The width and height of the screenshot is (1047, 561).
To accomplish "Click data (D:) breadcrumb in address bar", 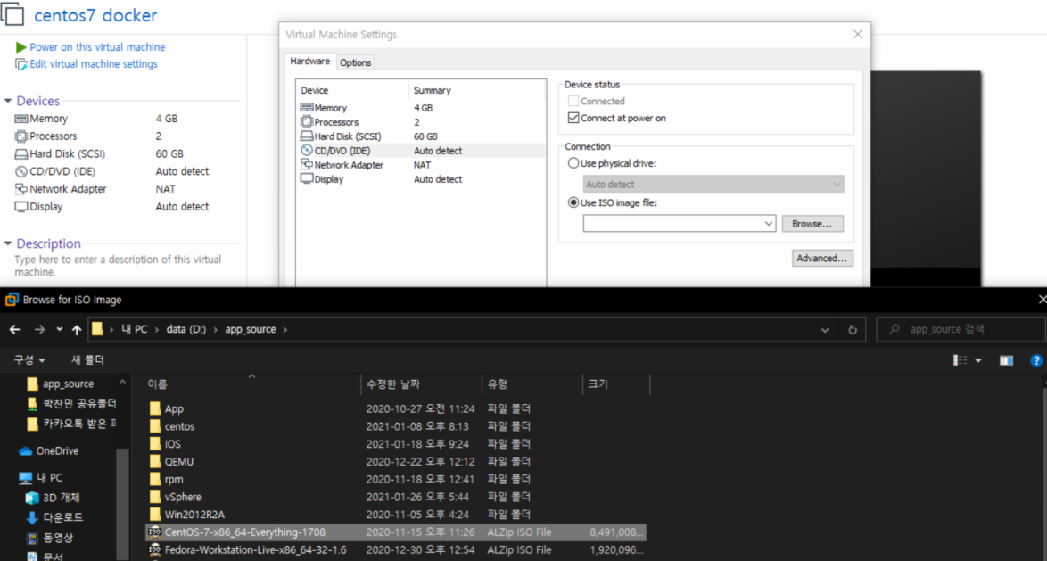I will tap(187, 329).
